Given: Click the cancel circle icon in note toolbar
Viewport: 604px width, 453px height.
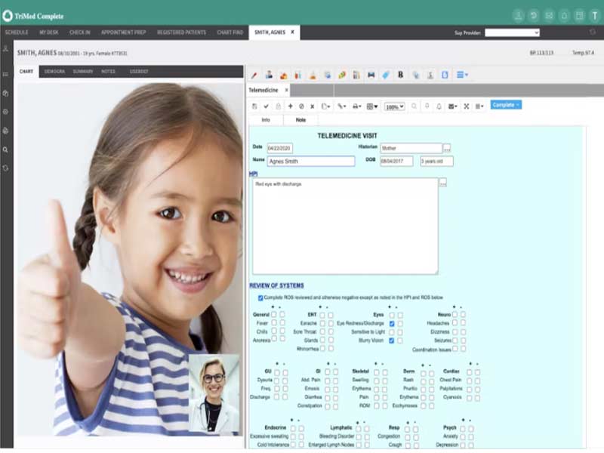Looking at the screenshot, I should (301, 106).
